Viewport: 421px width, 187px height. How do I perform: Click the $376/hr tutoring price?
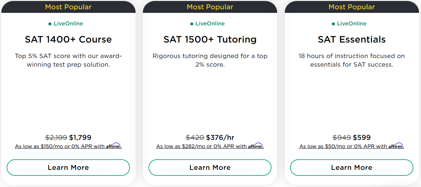coord(220,138)
